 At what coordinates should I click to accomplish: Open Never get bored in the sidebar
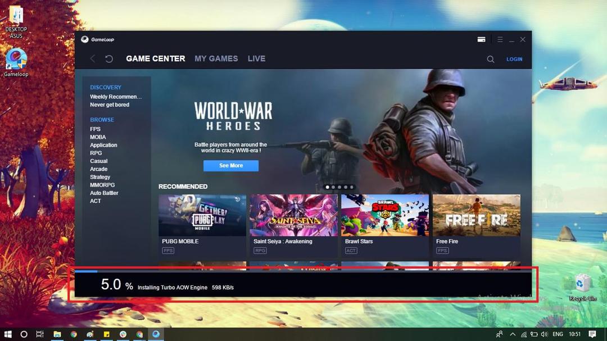110,105
